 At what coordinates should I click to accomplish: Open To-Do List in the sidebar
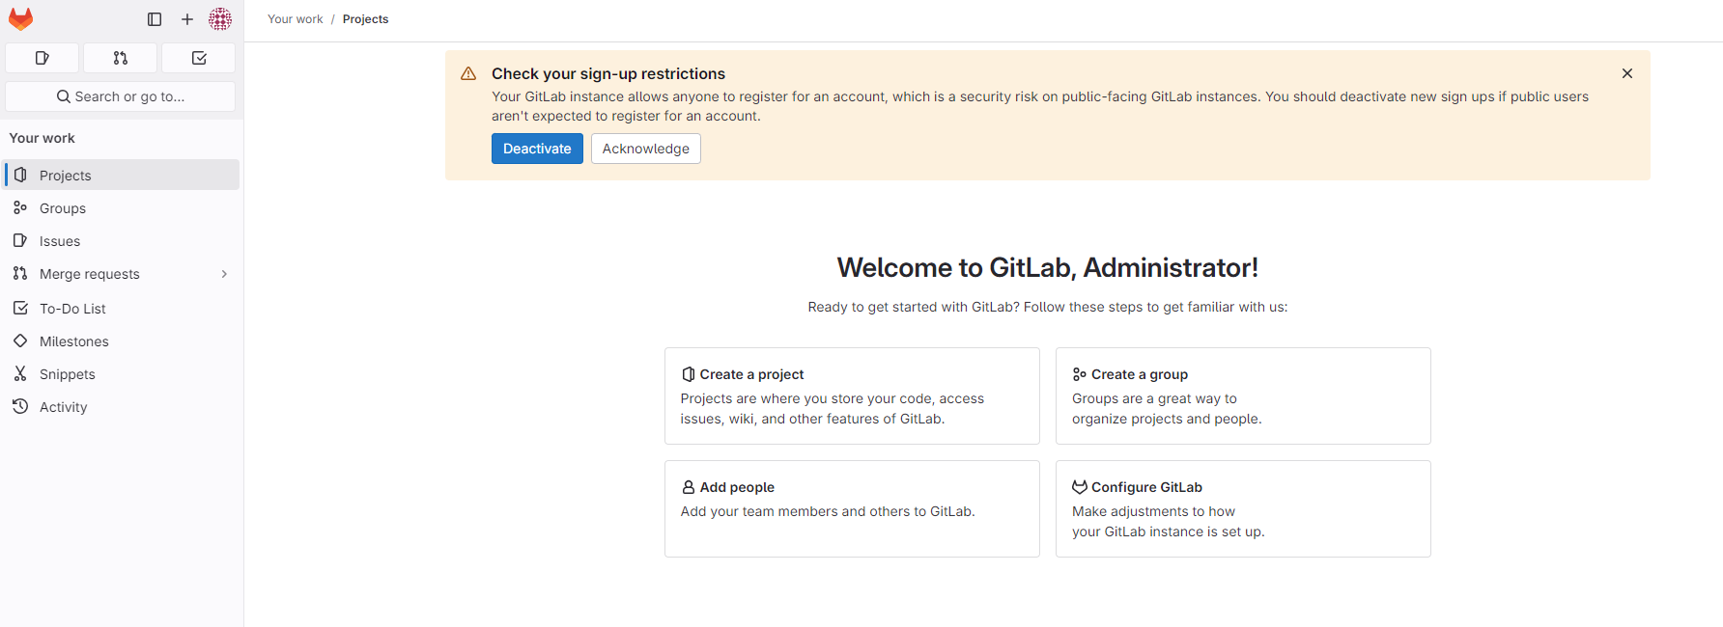(122, 309)
